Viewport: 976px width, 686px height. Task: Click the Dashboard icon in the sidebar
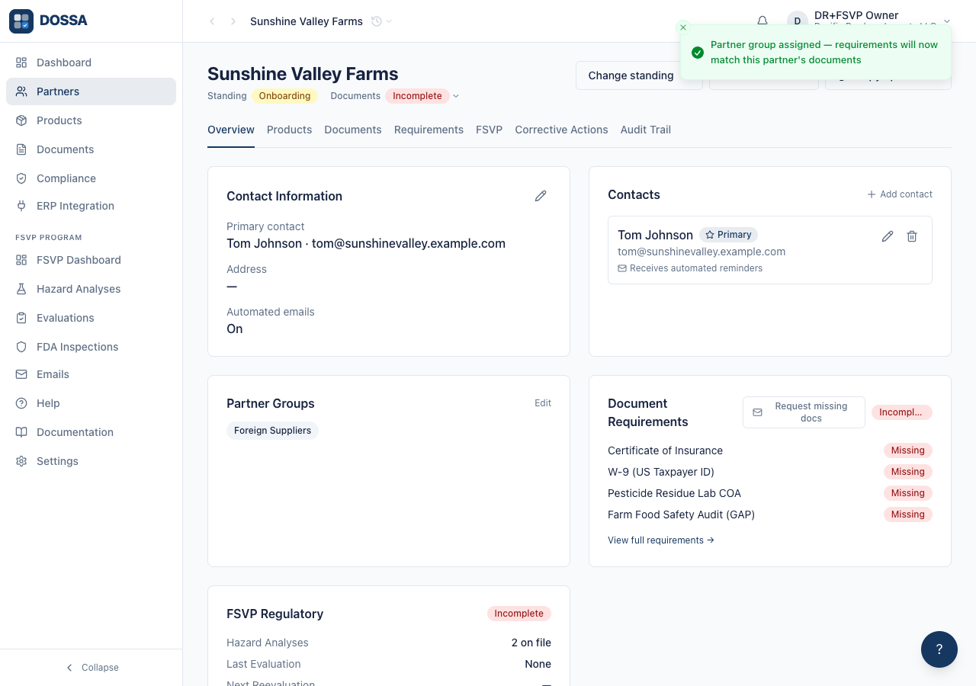[21, 63]
